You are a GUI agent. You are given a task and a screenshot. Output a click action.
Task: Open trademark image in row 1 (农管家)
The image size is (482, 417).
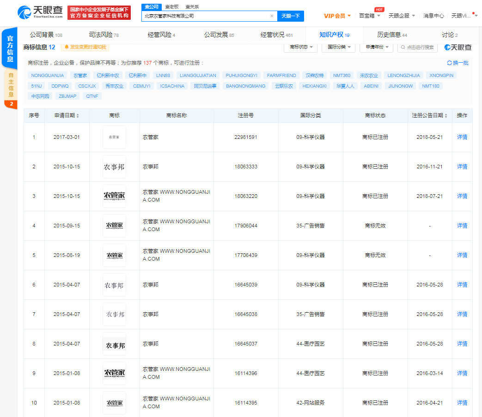[114, 137]
